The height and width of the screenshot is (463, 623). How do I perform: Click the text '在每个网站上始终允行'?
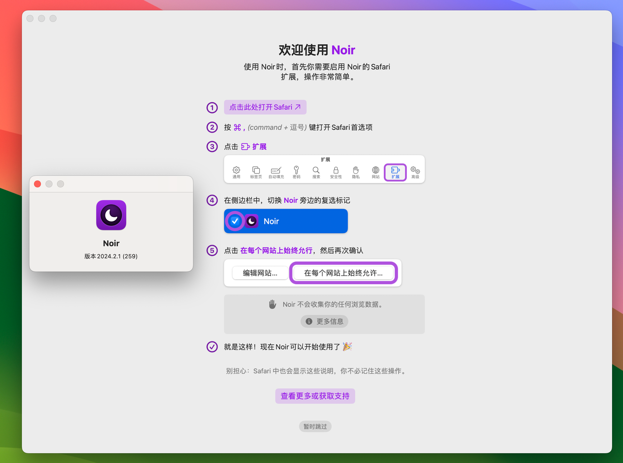tap(276, 250)
